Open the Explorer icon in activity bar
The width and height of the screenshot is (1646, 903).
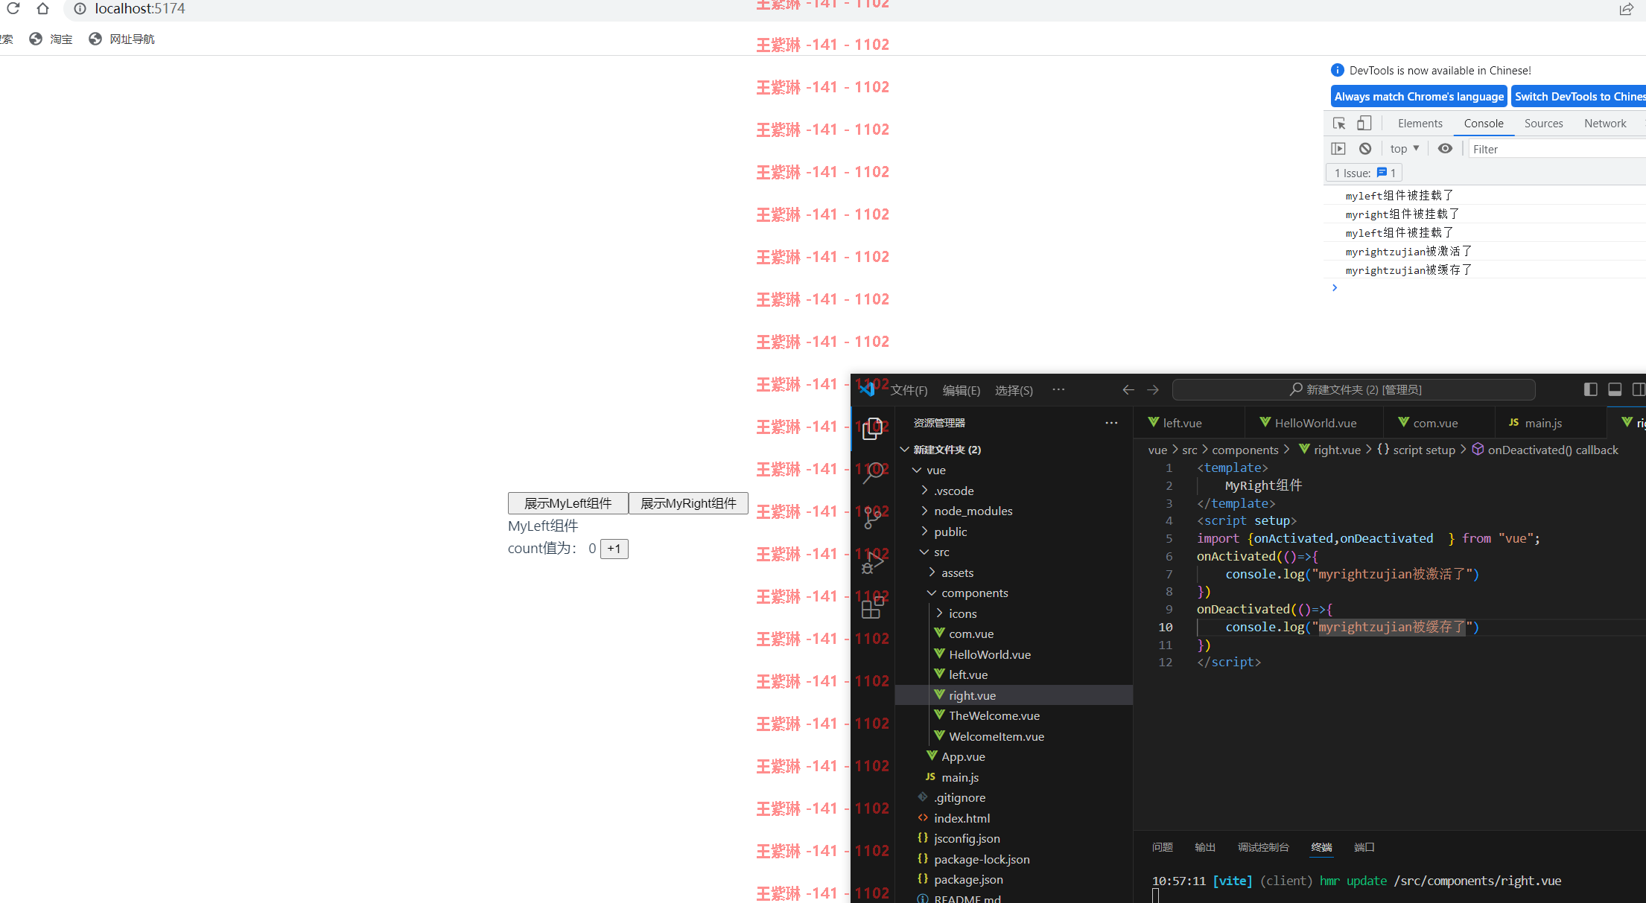873,429
